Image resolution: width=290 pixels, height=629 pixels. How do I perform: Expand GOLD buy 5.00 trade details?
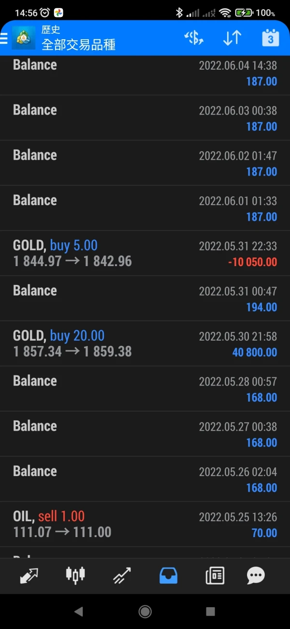pos(145,254)
